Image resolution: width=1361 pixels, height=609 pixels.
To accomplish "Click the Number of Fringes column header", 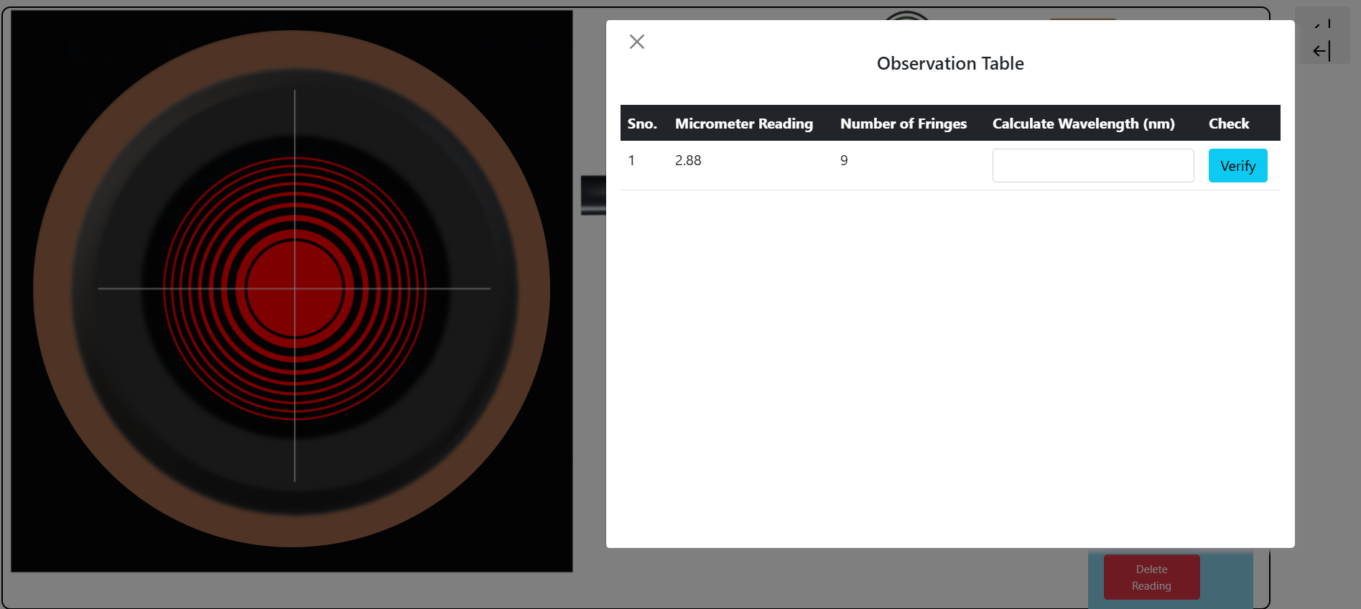I will (x=904, y=124).
